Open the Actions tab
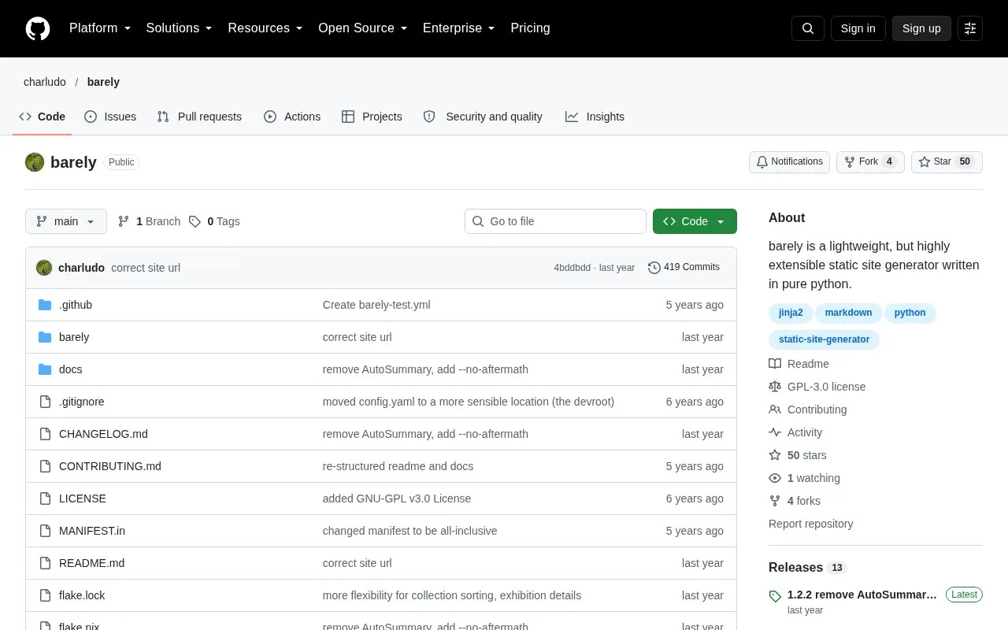1008x630 pixels. click(x=292, y=117)
